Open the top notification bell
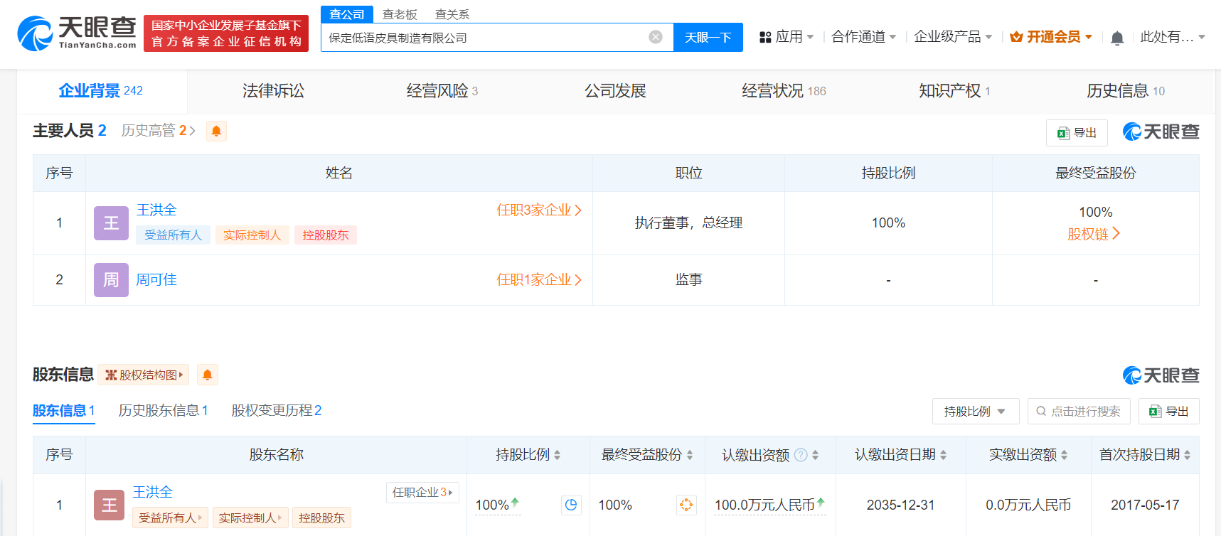The height and width of the screenshot is (536, 1221). tap(1117, 38)
